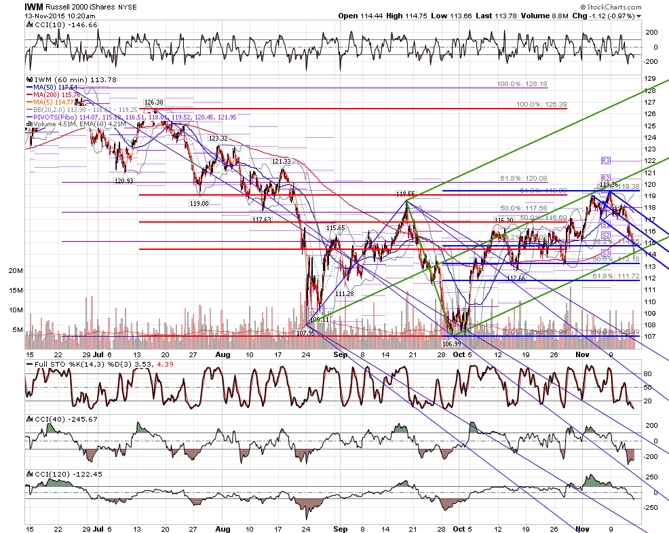Click the orange MA(5) legend line swatch
This screenshot has height=533, width=669.
click(x=29, y=102)
